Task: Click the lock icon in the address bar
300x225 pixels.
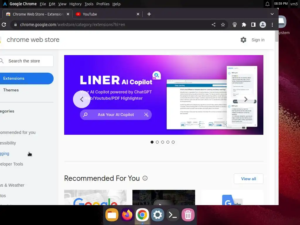Action: 16,25
